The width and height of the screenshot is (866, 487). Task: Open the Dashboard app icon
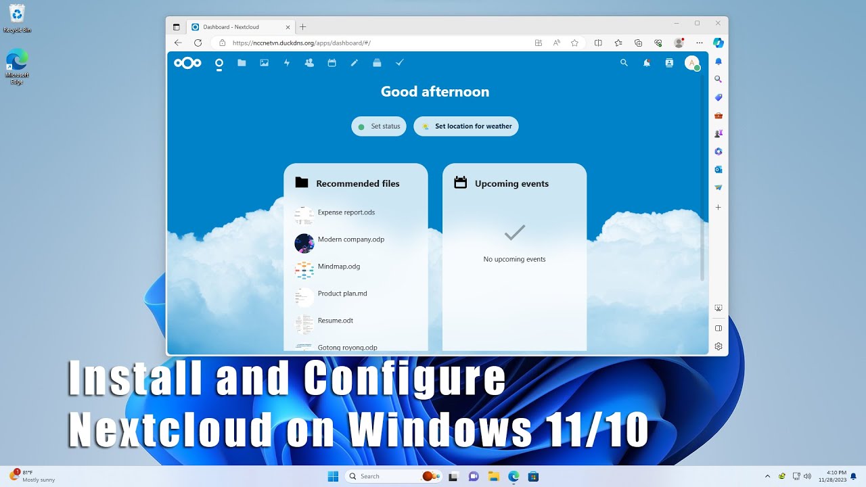(219, 63)
